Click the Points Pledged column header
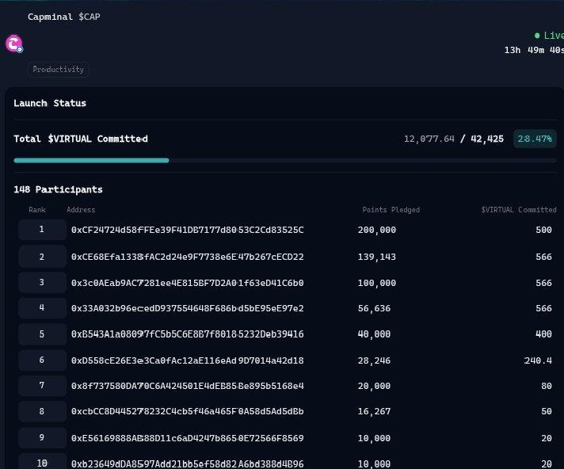 (391, 210)
